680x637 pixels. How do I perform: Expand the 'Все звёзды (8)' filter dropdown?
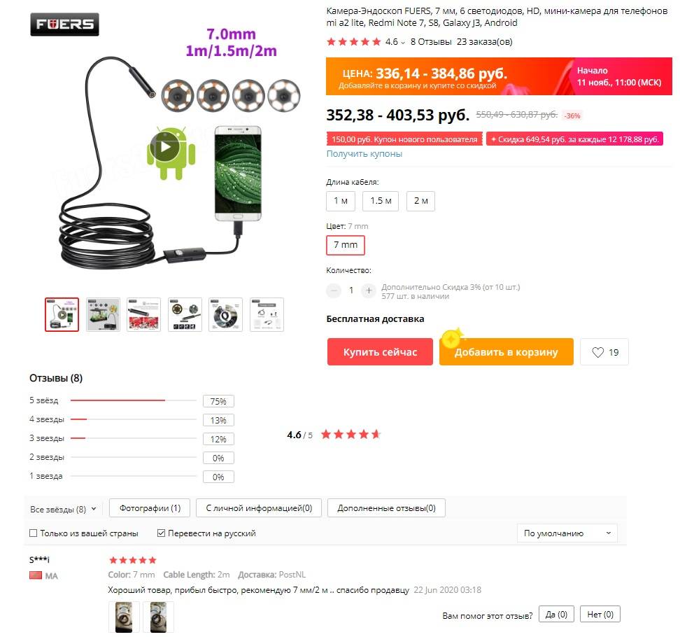(x=62, y=509)
